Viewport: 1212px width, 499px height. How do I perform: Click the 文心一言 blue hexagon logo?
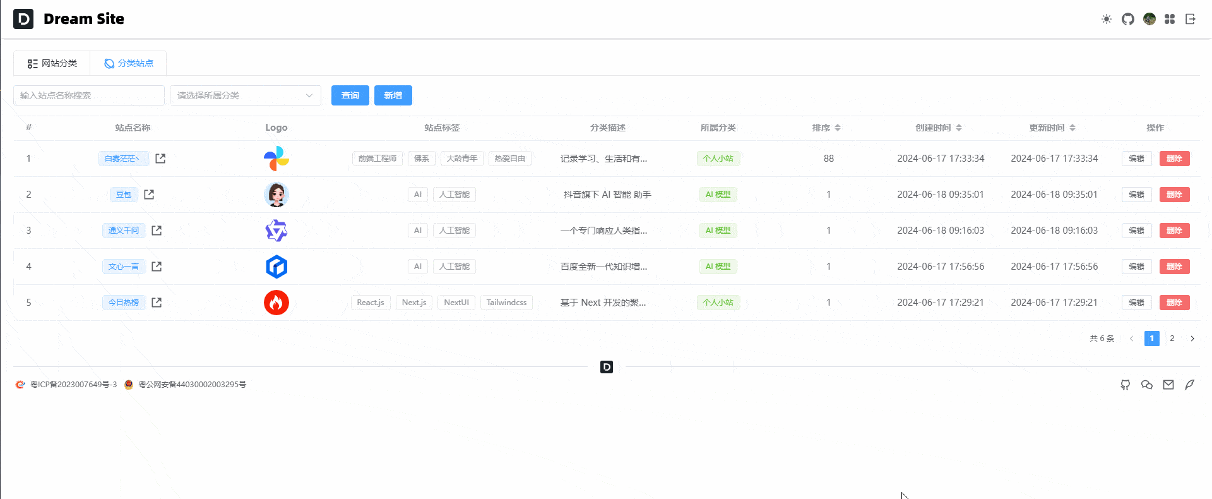tap(276, 267)
